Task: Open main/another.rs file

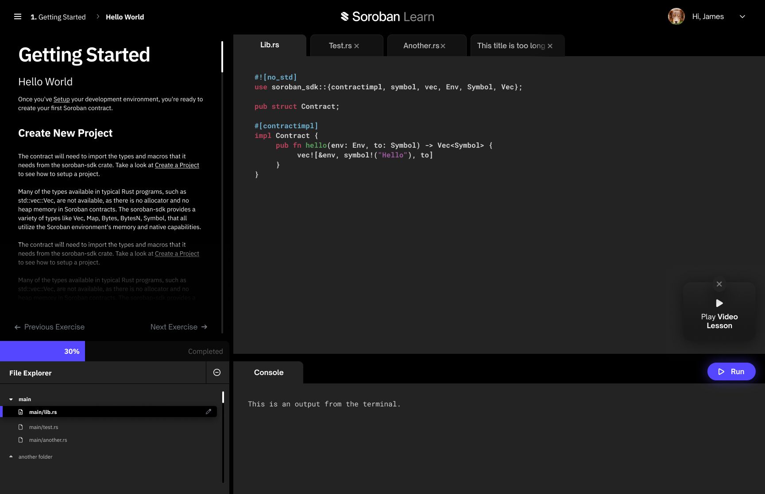Action: tap(48, 440)
